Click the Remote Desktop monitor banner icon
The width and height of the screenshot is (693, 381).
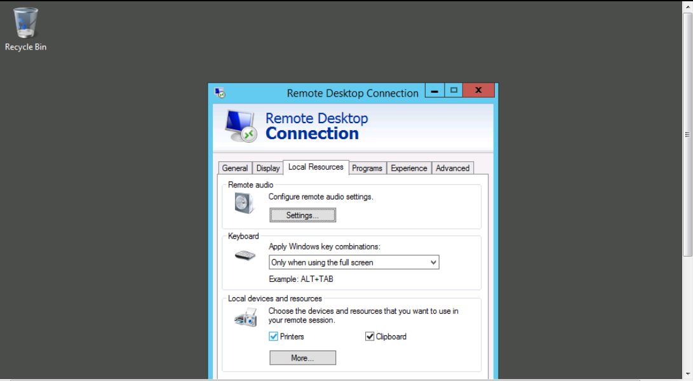[241, 126]
